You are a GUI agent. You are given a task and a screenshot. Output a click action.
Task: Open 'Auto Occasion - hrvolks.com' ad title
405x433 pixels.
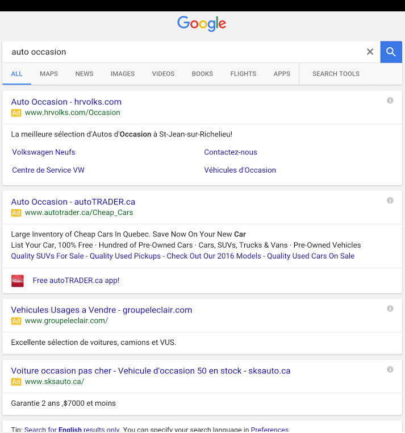(66, 102)
